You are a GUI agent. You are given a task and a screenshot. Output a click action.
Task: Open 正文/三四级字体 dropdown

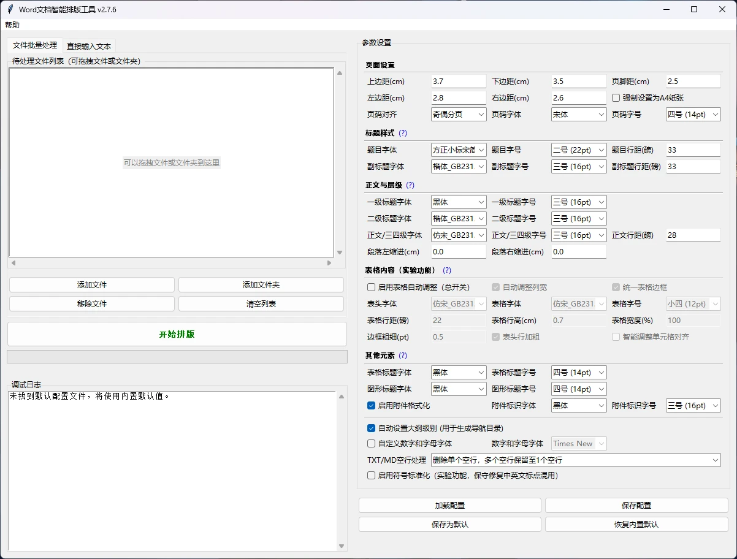[459, 235]
